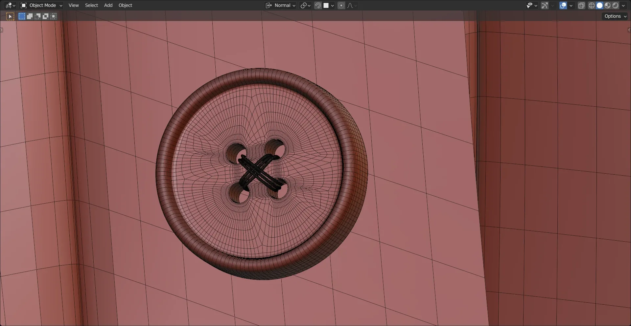631x326 pixels.
Task: Switch to Rendered viewport shading
Action: tap(615, 5)
